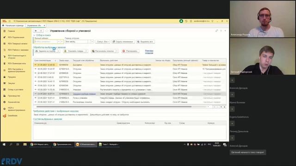
Task: Open the favorites star icon in the title bar
Action: pyautogui.click(x=191, y=21)
